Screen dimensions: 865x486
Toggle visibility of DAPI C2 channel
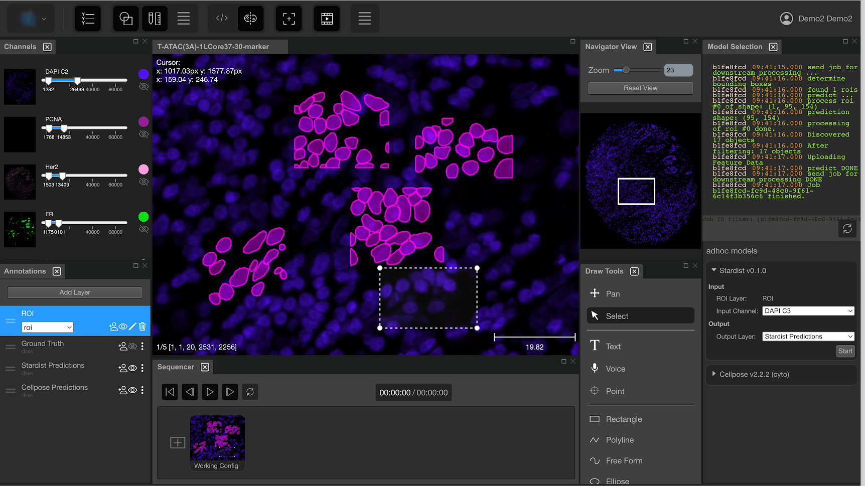point(143,87)
